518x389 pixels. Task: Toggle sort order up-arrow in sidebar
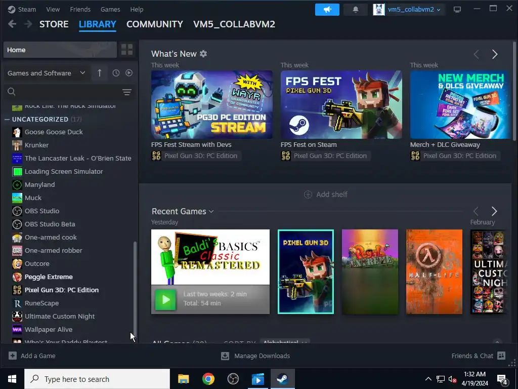100,73
